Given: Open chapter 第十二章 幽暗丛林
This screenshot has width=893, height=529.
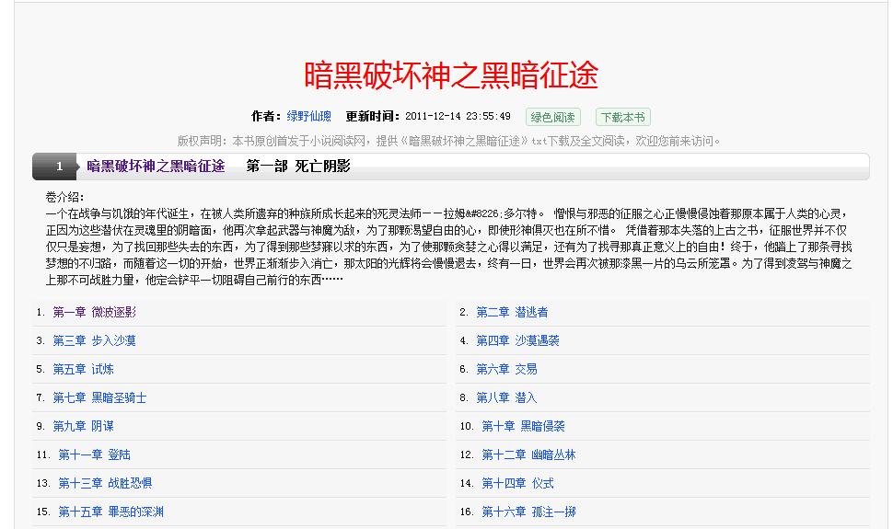Looking at the screenshot, I should 529,455.
